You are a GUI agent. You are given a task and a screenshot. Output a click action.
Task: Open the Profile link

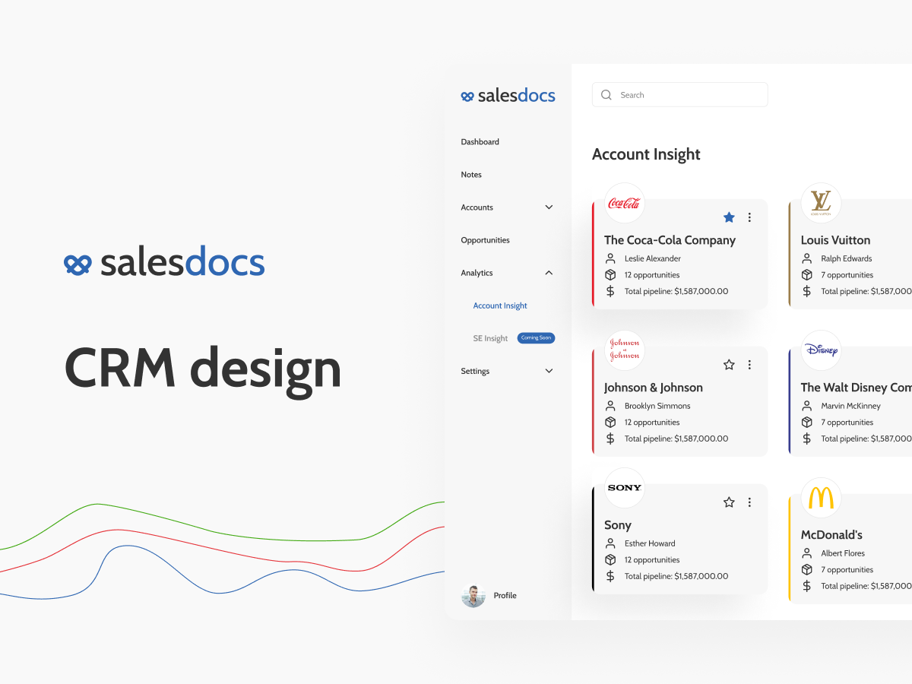[x=505, y=596]
